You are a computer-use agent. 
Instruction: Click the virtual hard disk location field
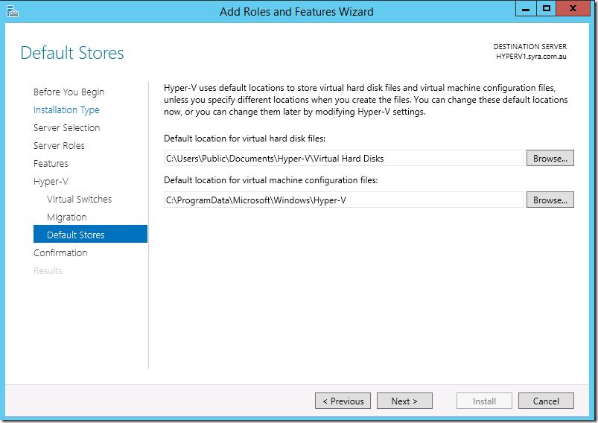click(343, 158)
